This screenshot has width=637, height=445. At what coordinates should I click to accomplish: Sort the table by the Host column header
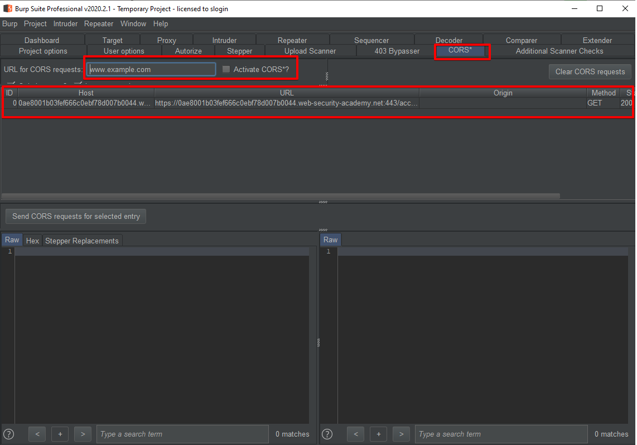86,93
